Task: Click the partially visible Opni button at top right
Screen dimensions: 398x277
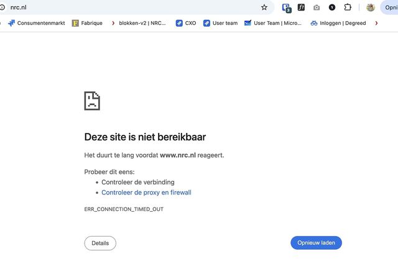Action: click(389, 7)
